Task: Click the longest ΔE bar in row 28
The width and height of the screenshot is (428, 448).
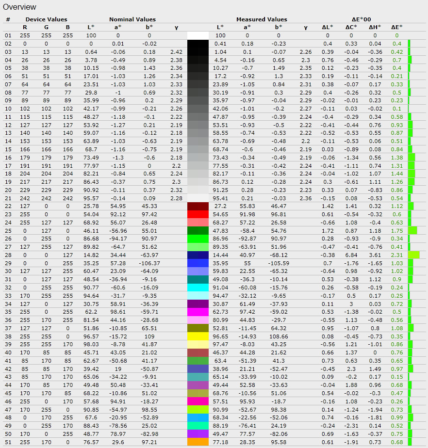Action: pyautogui.click(x=414, y=255)
